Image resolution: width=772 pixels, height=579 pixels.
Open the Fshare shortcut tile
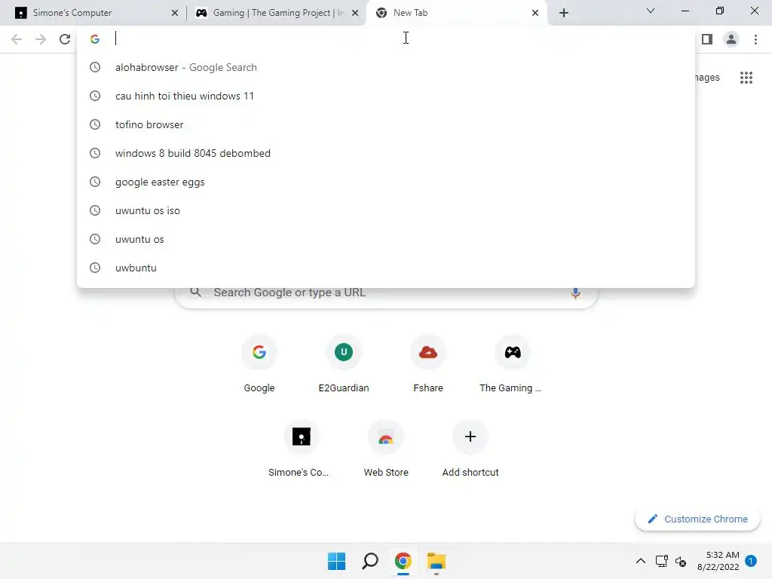[x=428, y=364]
